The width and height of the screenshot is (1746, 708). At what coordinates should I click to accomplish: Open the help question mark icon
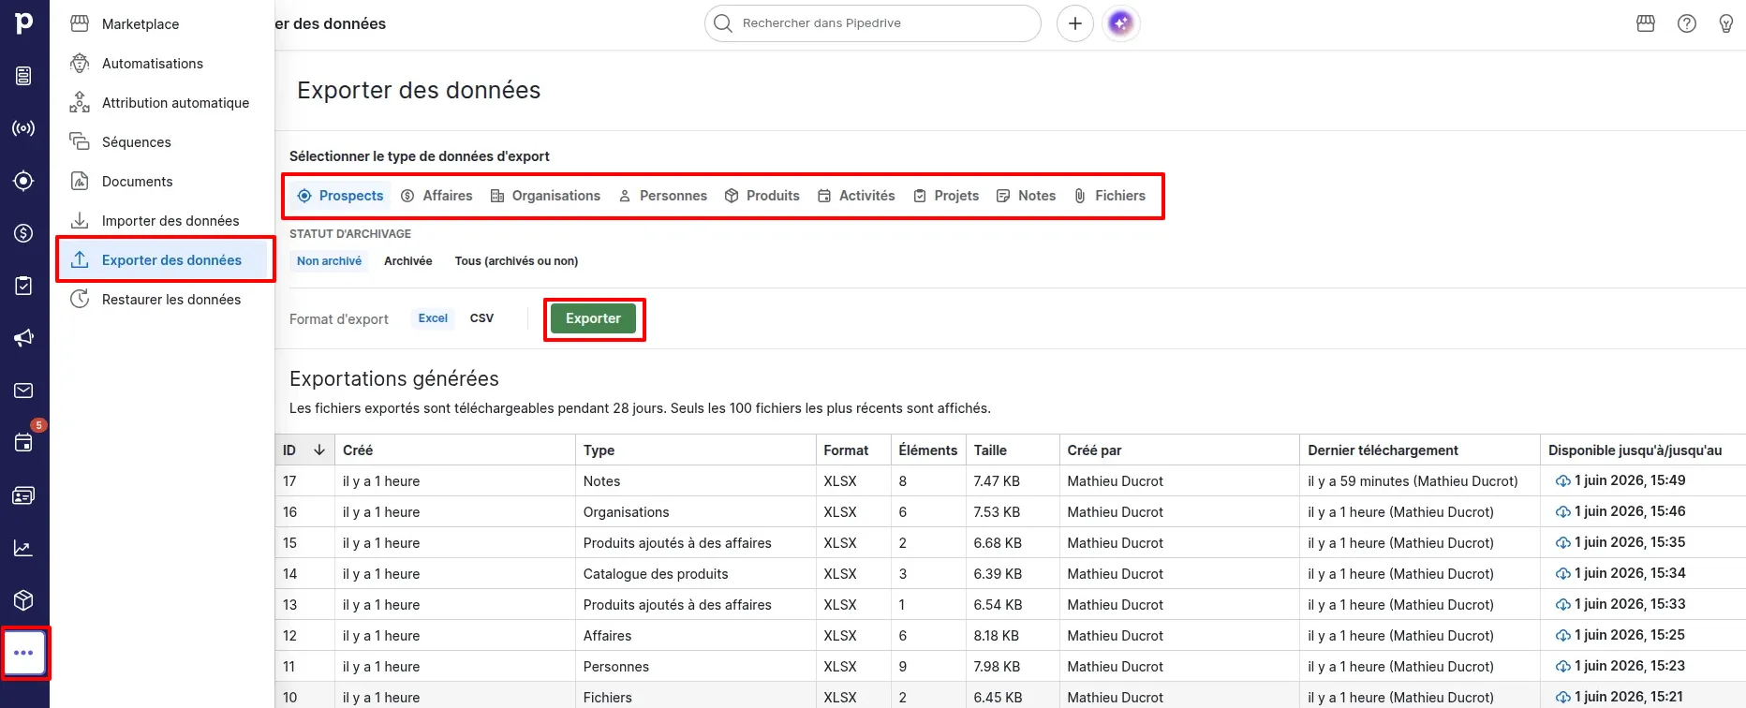(x=1687, y=23)
